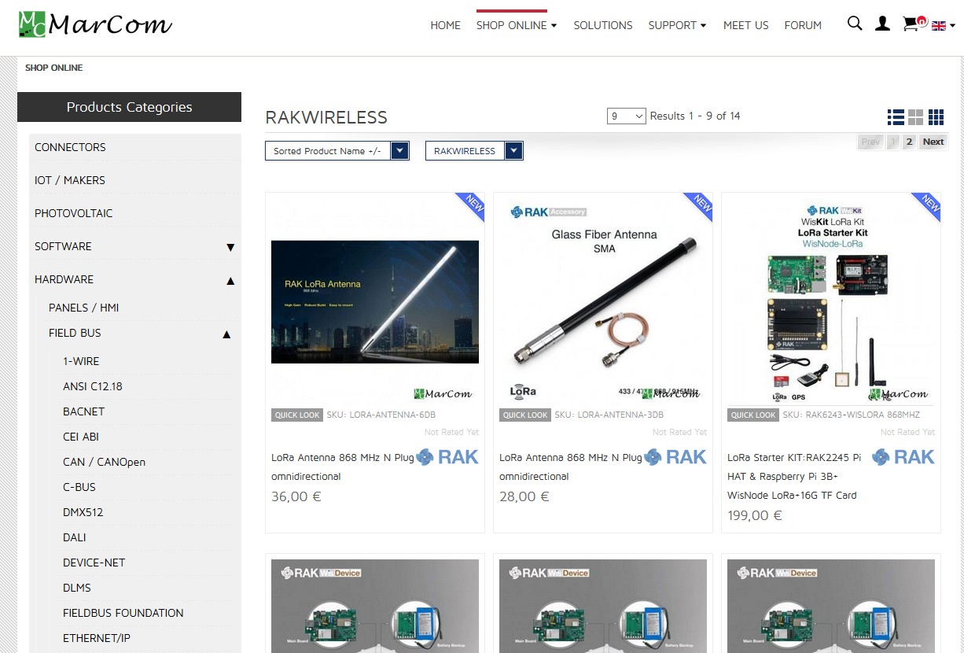Collapse the FIELD BUS subcategory arrow
Image resolution: width=964 pixels, height=653 pixels.
[226, 334]
